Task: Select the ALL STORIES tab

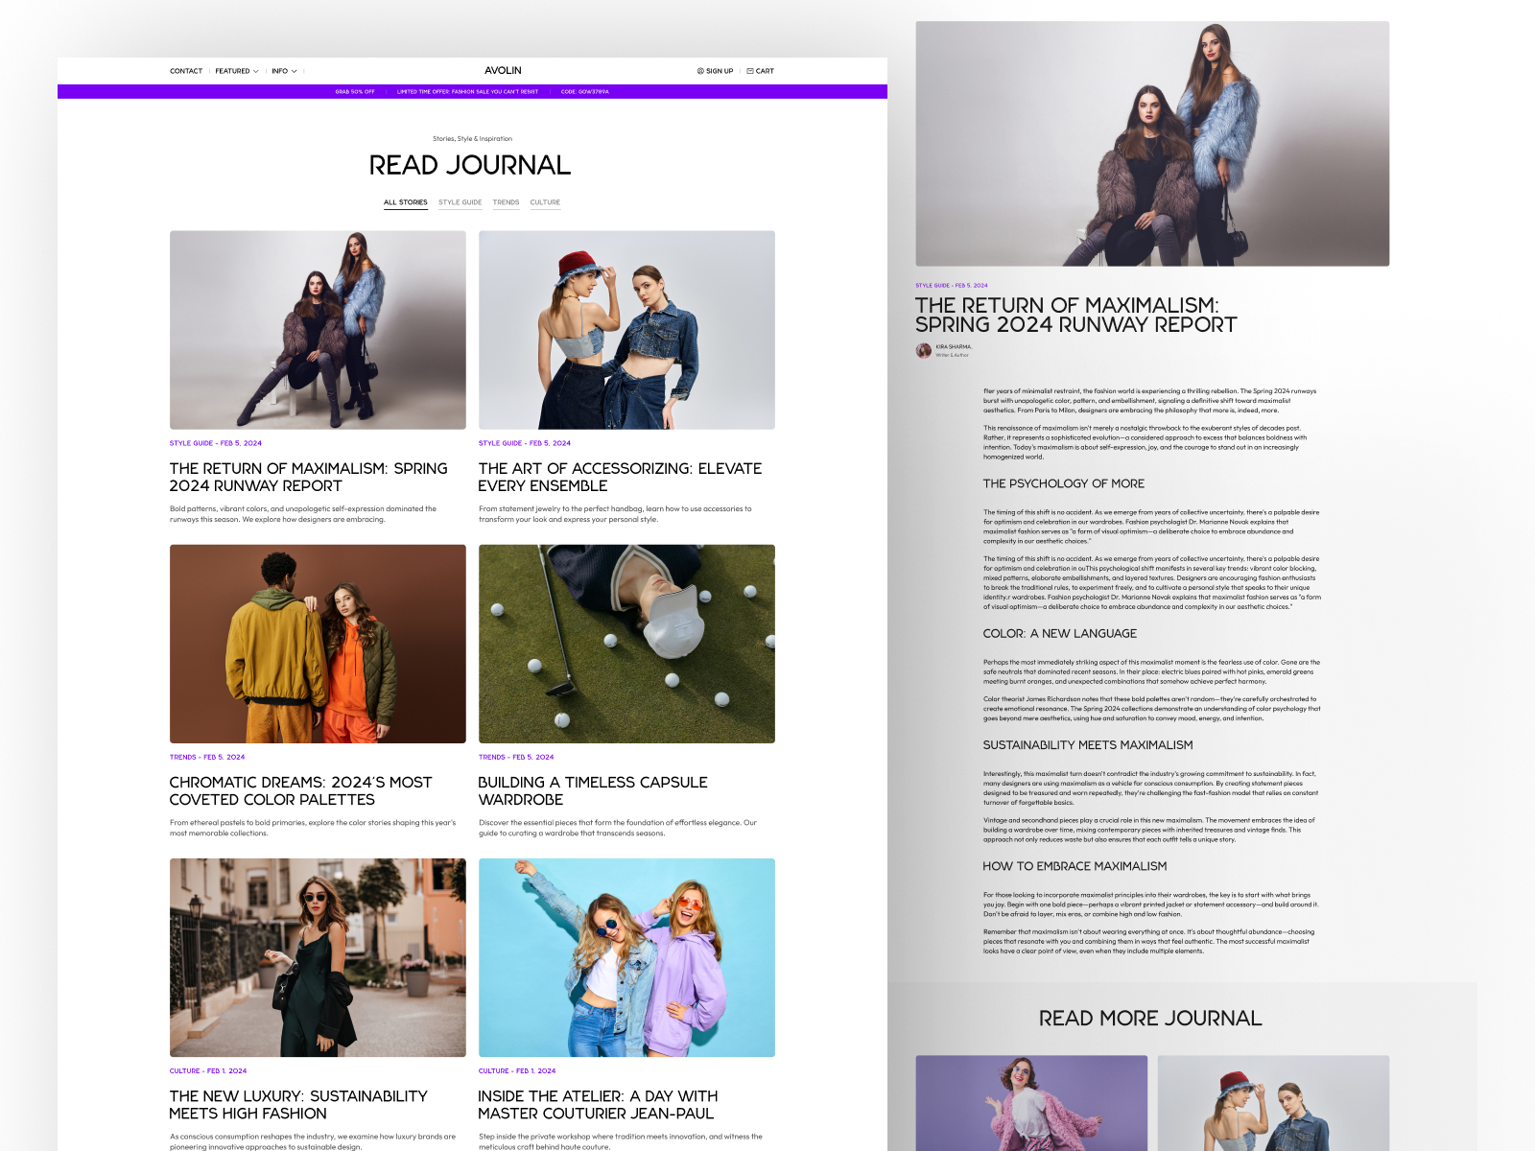Action: 405,202
